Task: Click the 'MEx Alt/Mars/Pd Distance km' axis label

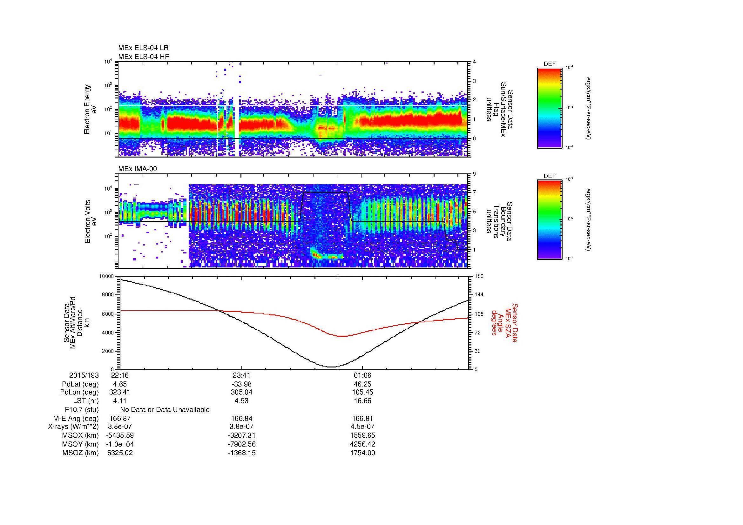Action: click(76, 322)
